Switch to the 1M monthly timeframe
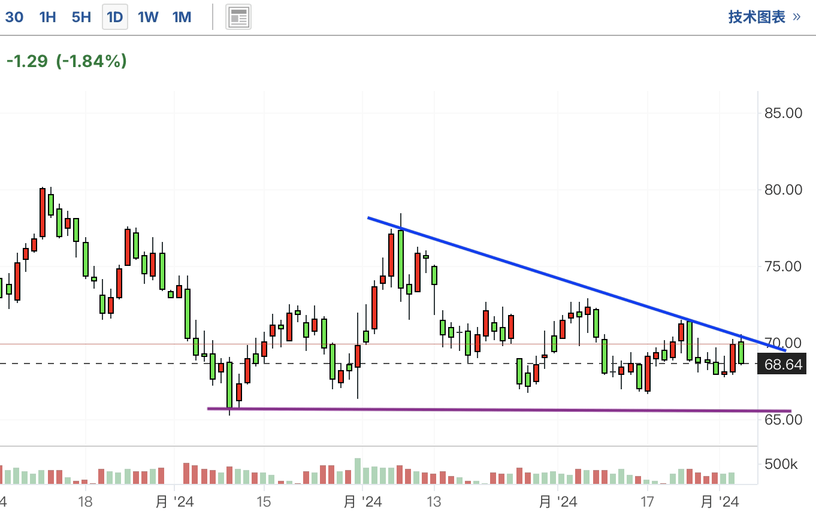This screenshot has height=527, width=816. [x=182, y=17]
